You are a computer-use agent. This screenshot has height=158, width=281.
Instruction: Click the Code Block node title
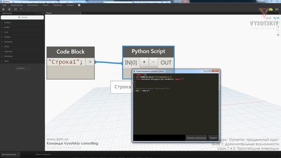pos(70,52)
